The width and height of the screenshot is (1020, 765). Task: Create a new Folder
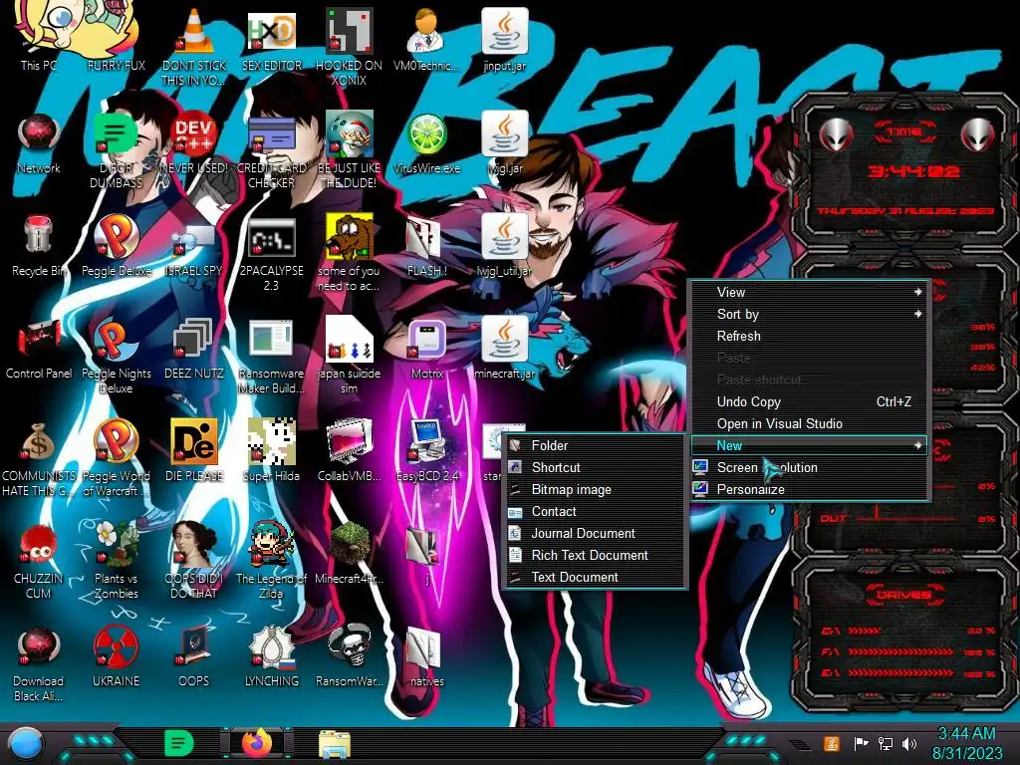(595, 445)
